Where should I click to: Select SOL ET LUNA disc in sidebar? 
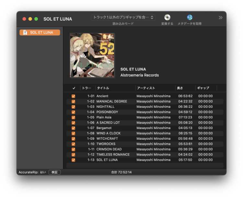point(40,32)
